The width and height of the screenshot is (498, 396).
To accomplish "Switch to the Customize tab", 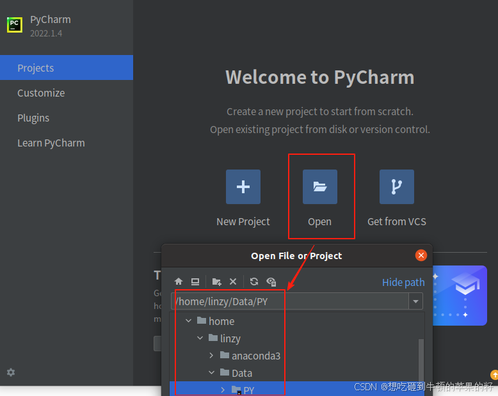I will point(67,93).
